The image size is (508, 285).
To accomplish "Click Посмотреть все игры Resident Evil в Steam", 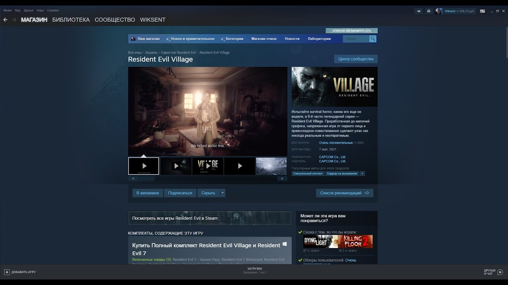I will click(x=210, y=218).
